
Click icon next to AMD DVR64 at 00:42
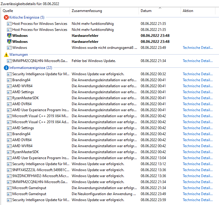(x=9, y=140)
